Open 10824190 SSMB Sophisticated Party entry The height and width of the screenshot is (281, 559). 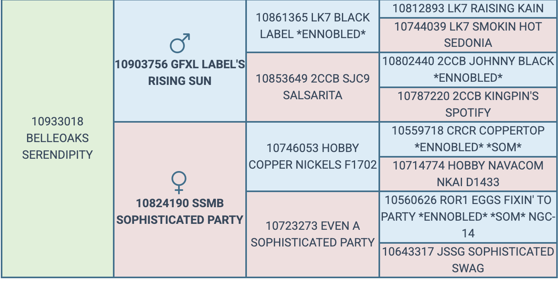pos(180,212)
